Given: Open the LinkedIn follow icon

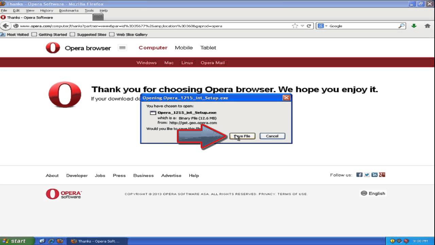Looking at the screenshot, I should pos(375,175).
